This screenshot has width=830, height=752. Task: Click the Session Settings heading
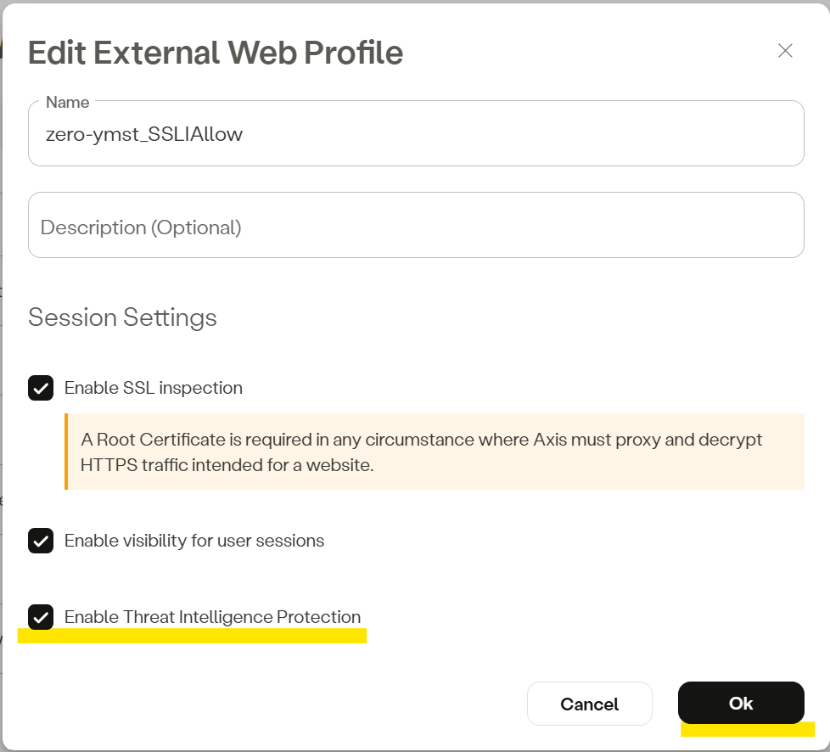(x=122, y=317)
